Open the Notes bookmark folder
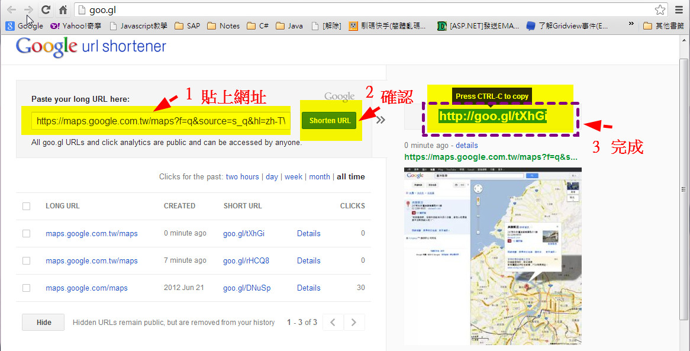This screenshot has height=351, width=690. tap(223, 26)
